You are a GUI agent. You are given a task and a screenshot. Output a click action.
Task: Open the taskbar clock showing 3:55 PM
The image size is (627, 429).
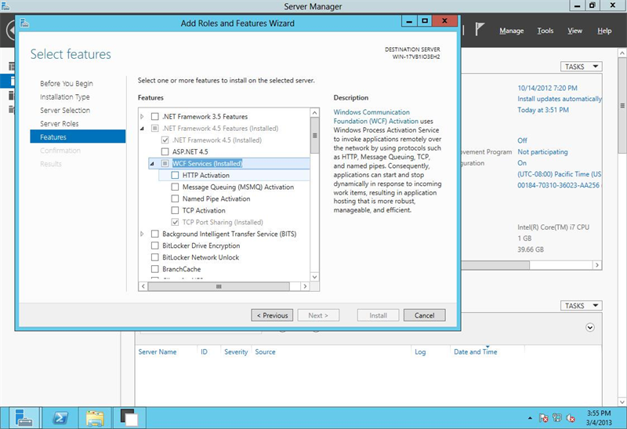point(599,418)
